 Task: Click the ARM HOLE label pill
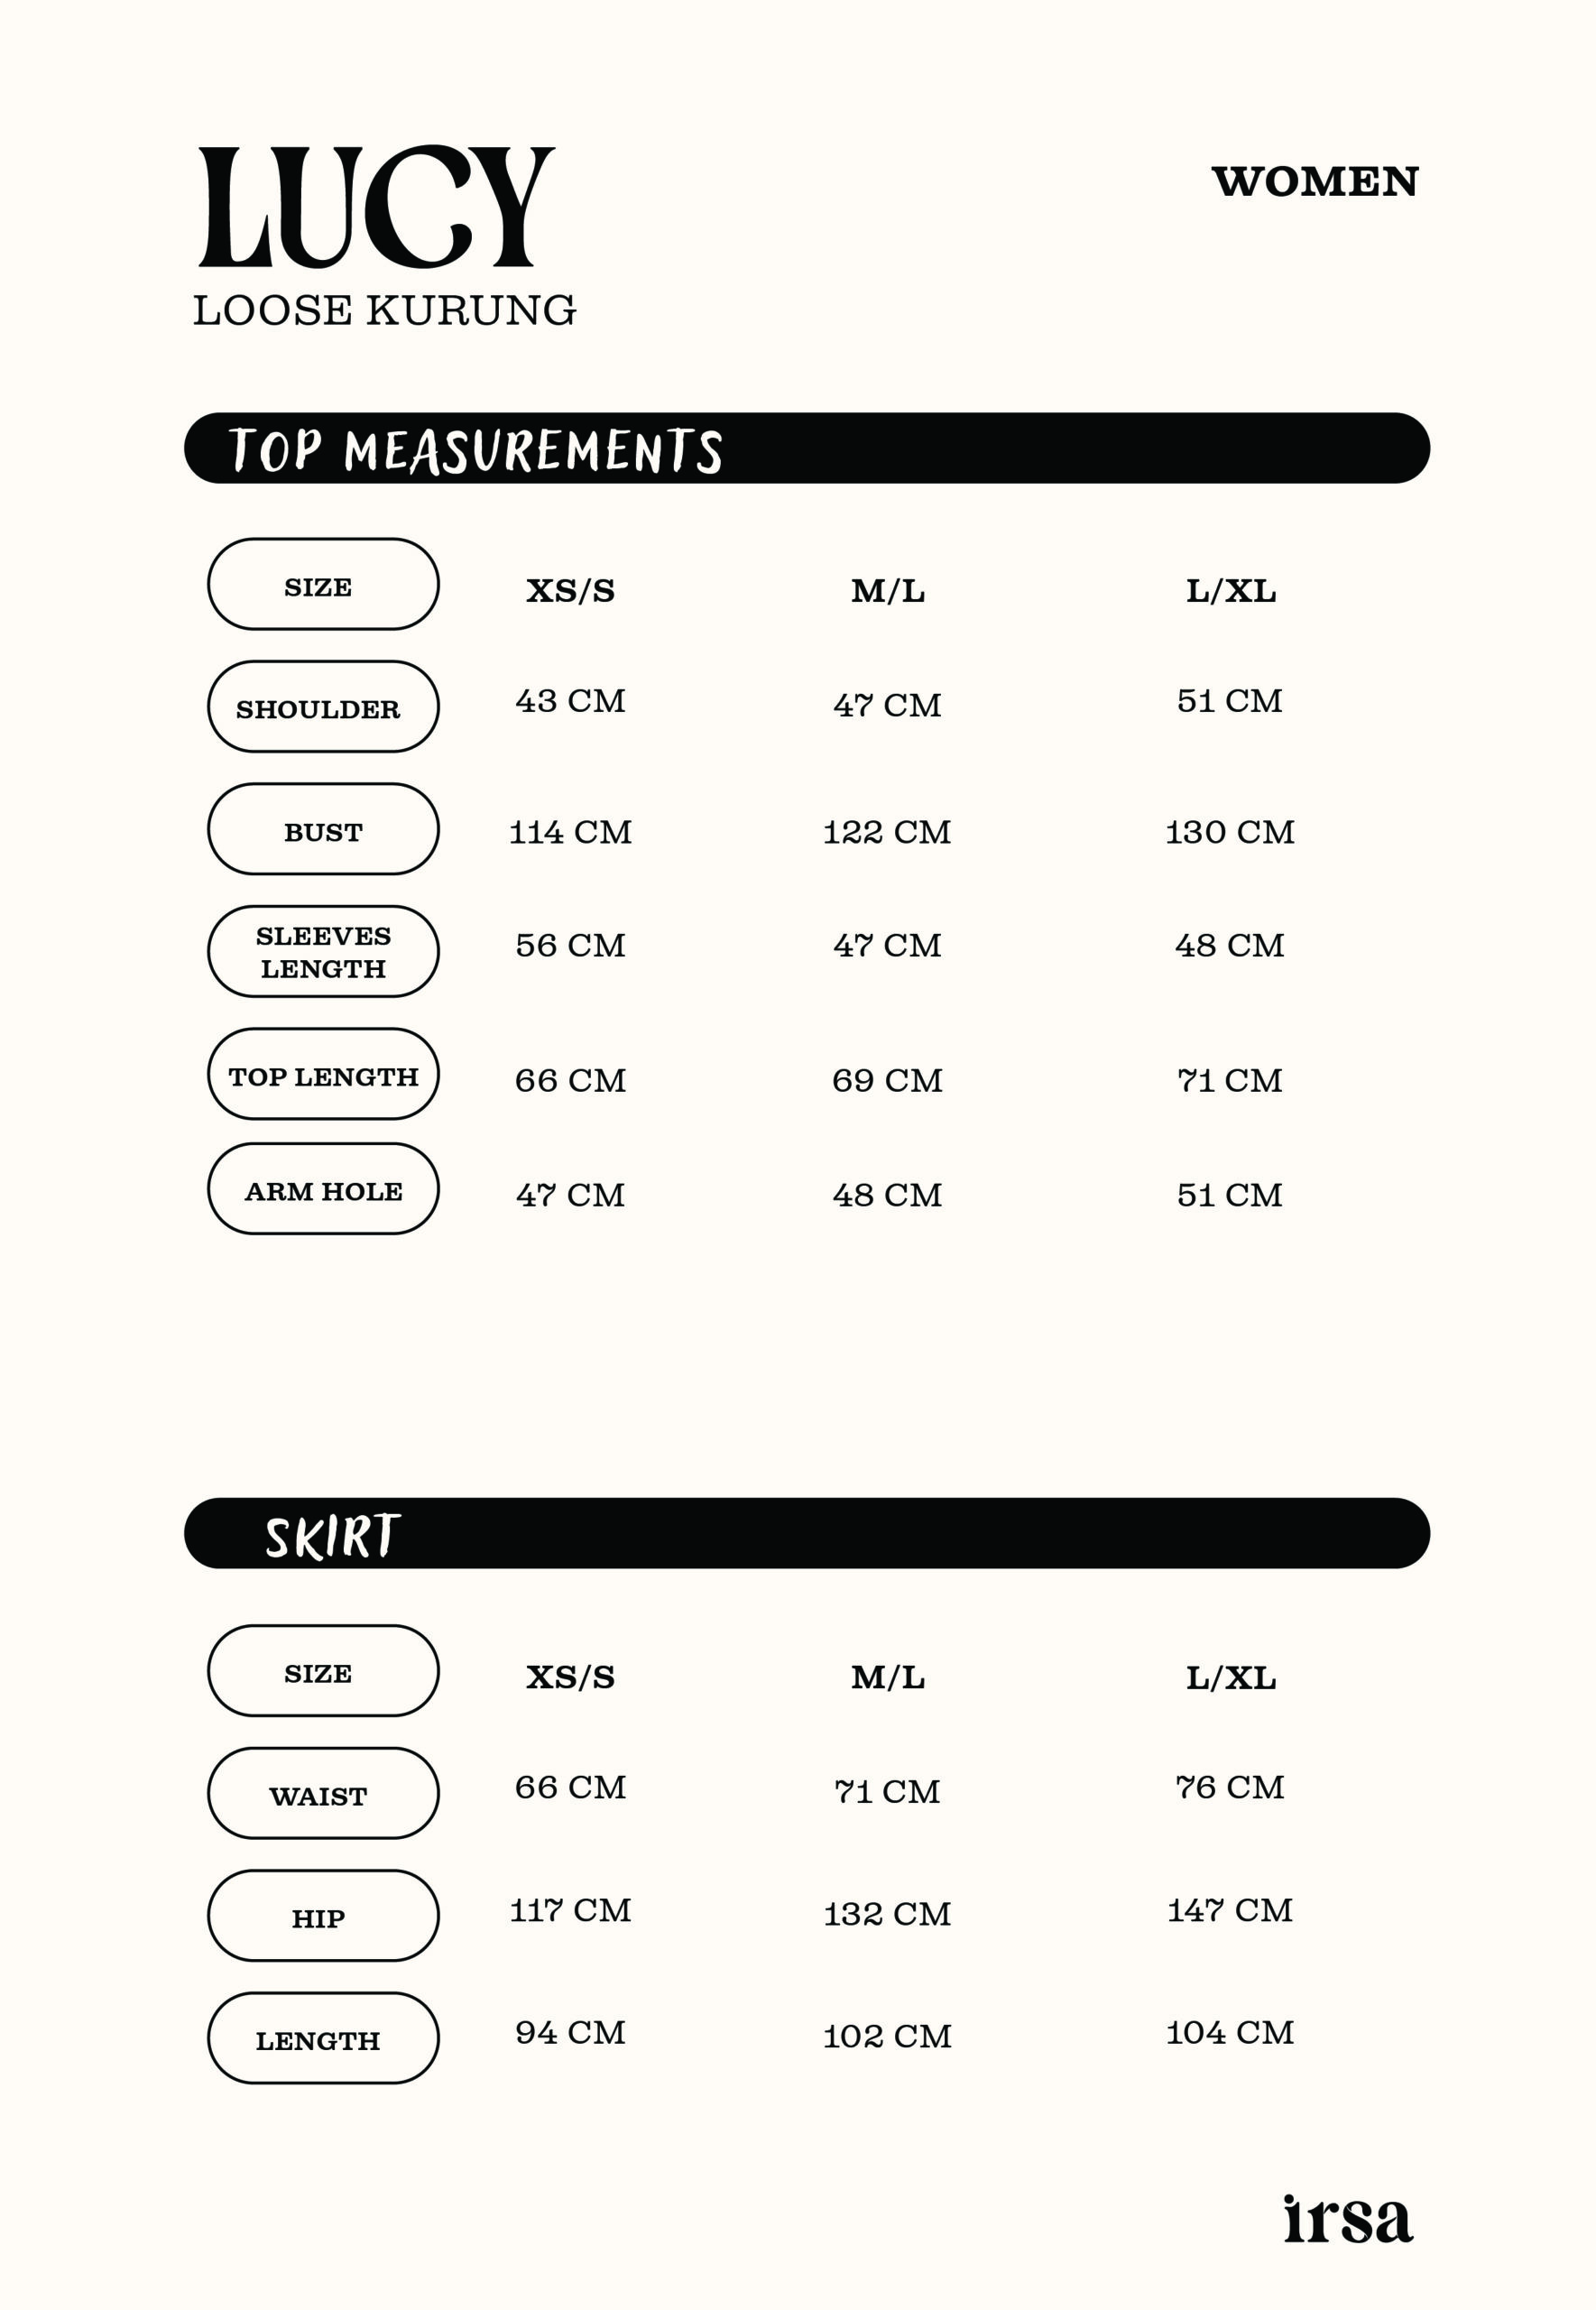pos(323,1189)
